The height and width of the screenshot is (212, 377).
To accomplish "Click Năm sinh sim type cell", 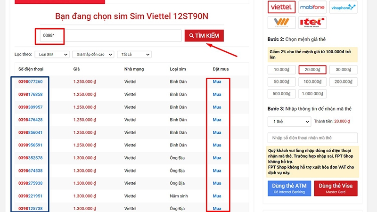I will click(x=179, y=196).
